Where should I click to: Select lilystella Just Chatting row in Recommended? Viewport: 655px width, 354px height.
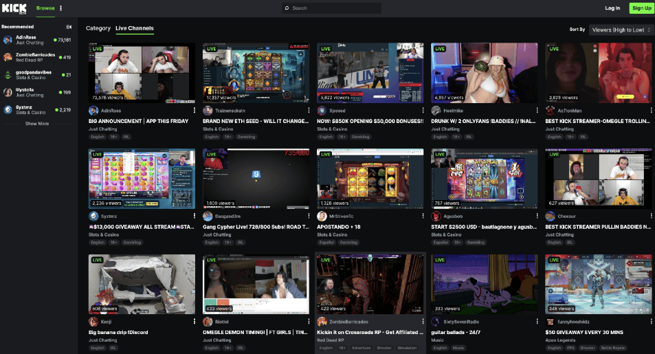pos(36,92)
